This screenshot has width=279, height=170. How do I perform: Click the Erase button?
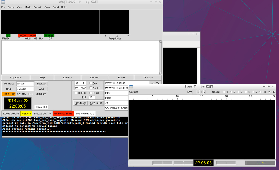point(121,78)
